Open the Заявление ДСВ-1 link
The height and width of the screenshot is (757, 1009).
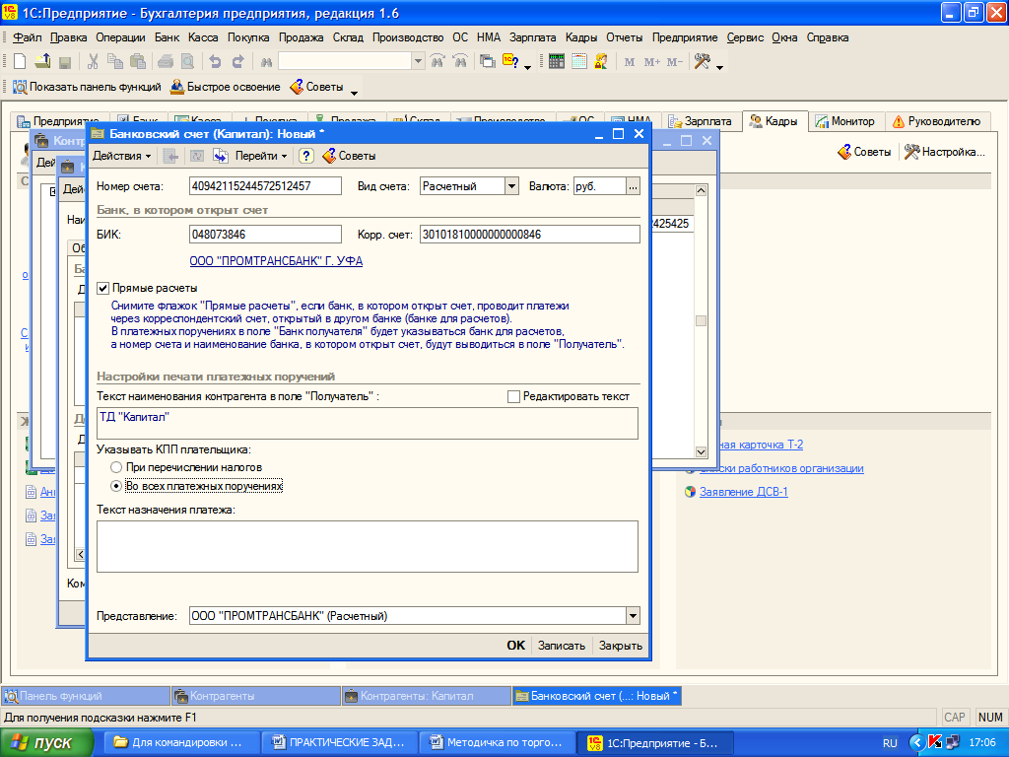(x=743, y=492)
